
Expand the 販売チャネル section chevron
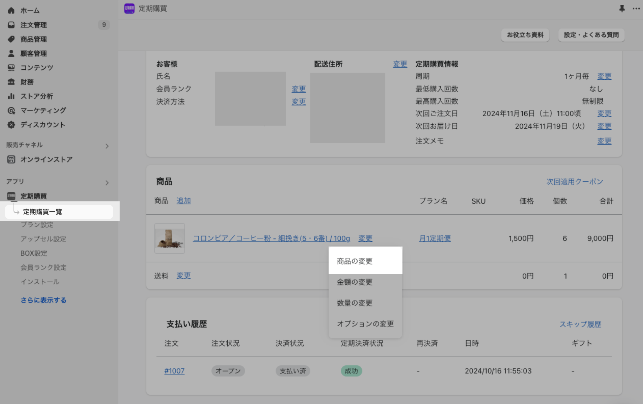pos(107,146)
